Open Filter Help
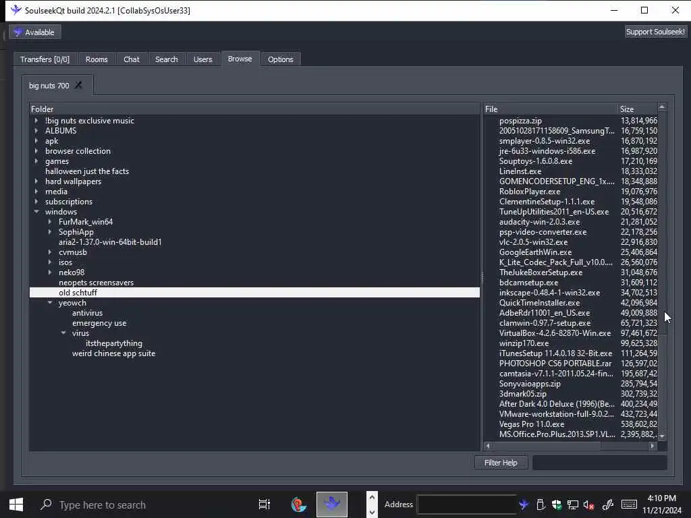691x518 pixels. [501, 463]
